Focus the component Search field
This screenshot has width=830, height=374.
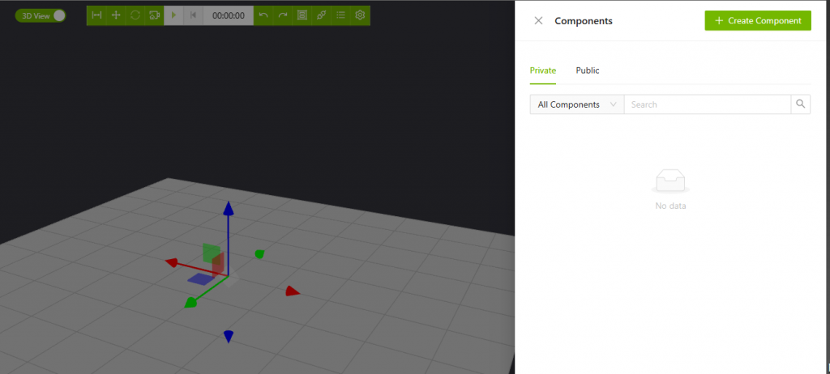[708, 104]
